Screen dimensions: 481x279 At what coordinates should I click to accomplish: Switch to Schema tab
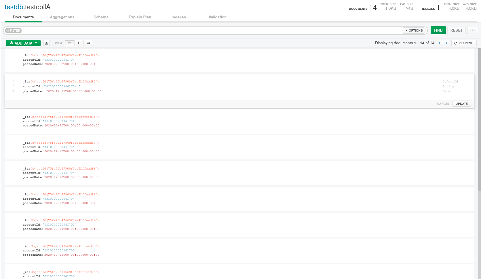click(101, 17)
